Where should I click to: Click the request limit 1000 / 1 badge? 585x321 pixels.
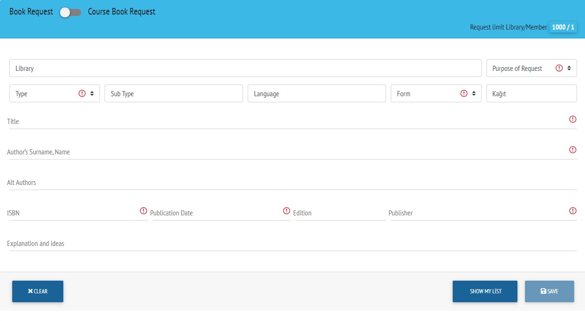click(x=563, y=27)
